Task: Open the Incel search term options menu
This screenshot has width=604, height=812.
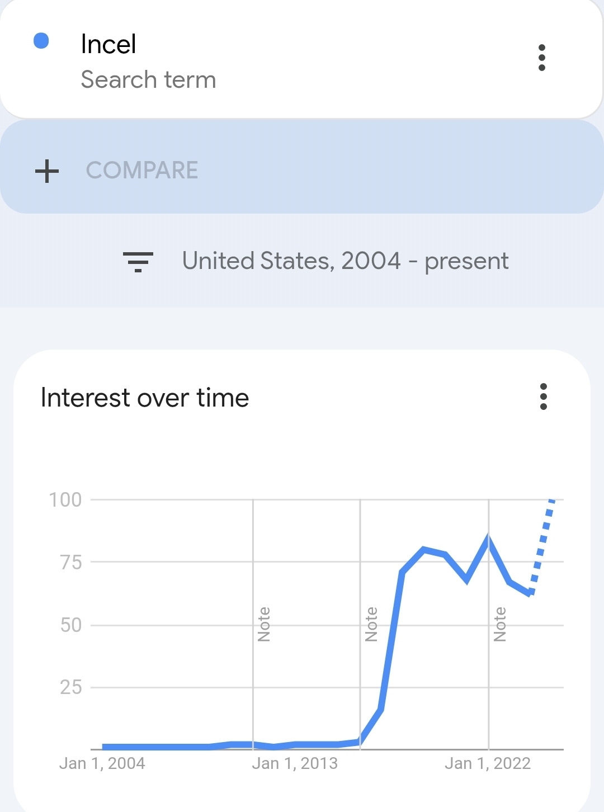Action: point(541,58)
